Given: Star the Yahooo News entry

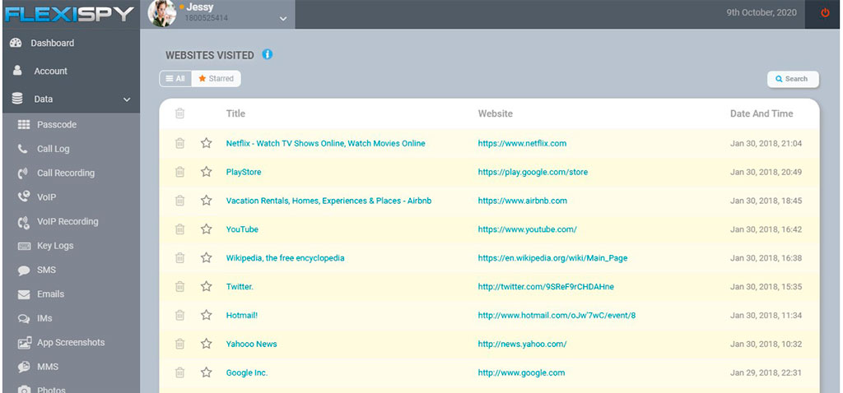Looking at the screenshot, I should [x=207, y=344].
